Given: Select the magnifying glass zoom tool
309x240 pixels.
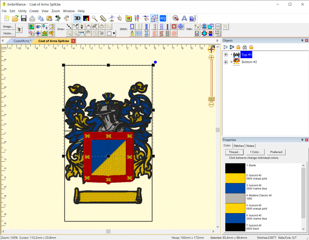Looking at the screenshot, I should 95,18.
